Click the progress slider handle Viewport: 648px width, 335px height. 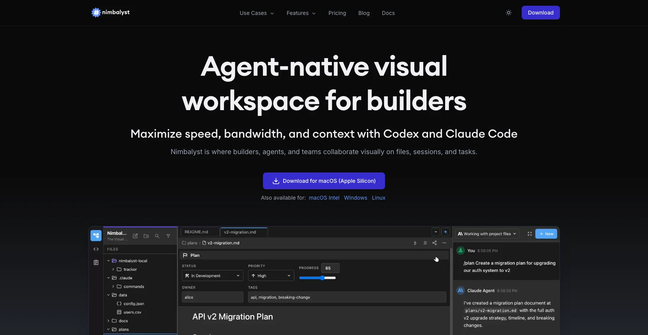click(x=322, y=278)
